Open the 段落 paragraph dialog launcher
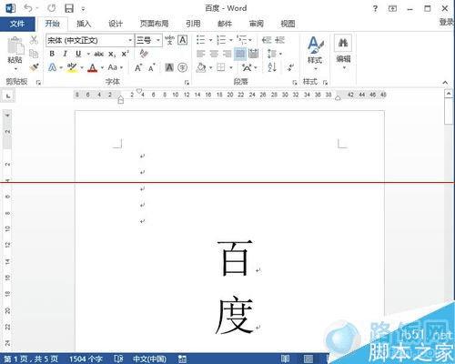The image size is (455, 364). point(294,82)
